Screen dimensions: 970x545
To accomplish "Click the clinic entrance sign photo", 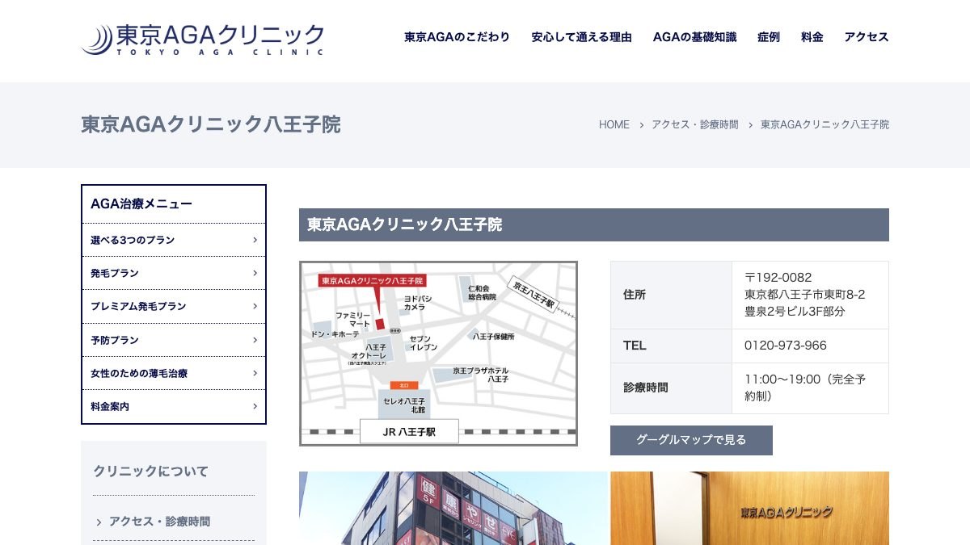I will coord(749,508).
